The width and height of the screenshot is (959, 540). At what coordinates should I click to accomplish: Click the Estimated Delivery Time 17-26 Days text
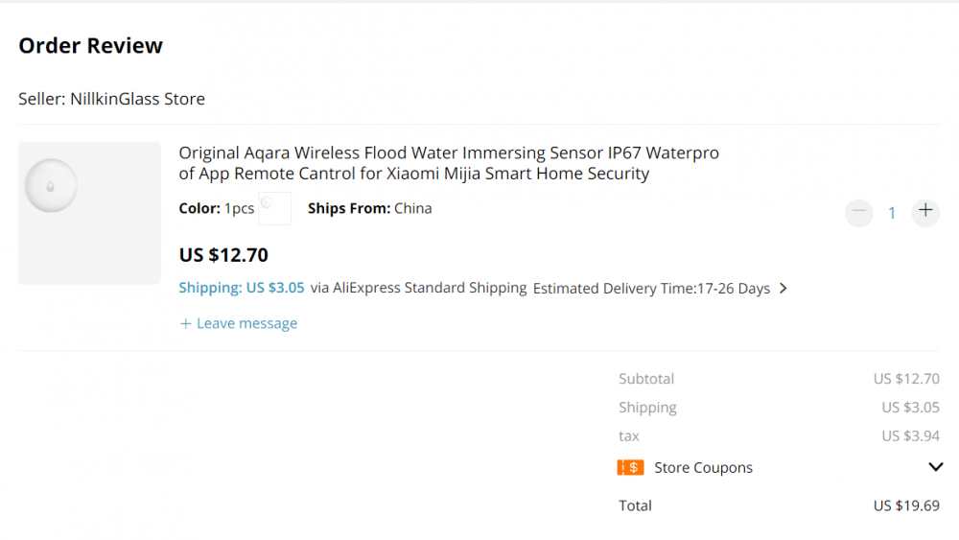click(x=651, y=288)
